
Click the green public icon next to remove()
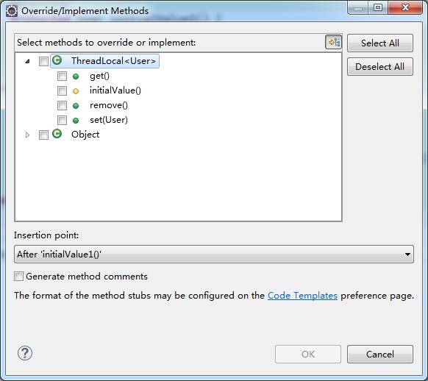coord(76,106)
